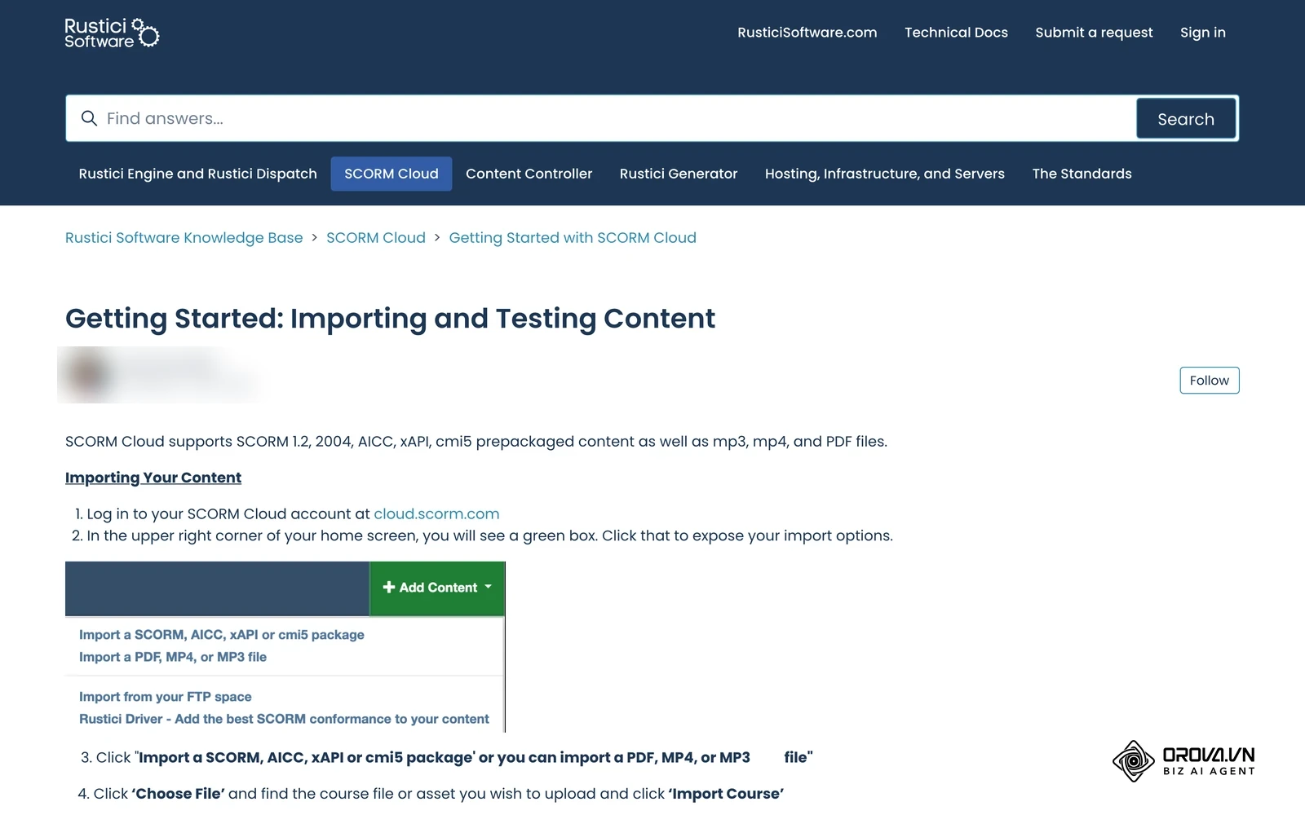The height and width of the screenshot is (815, 1305).
Task: Click the Importing Your Content heading
Action: pos(153,478)
